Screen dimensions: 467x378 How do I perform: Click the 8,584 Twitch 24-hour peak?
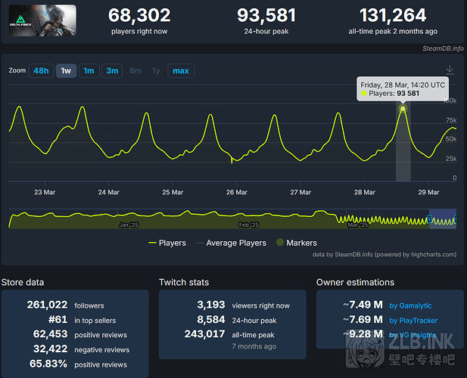(x=211, y=320)
